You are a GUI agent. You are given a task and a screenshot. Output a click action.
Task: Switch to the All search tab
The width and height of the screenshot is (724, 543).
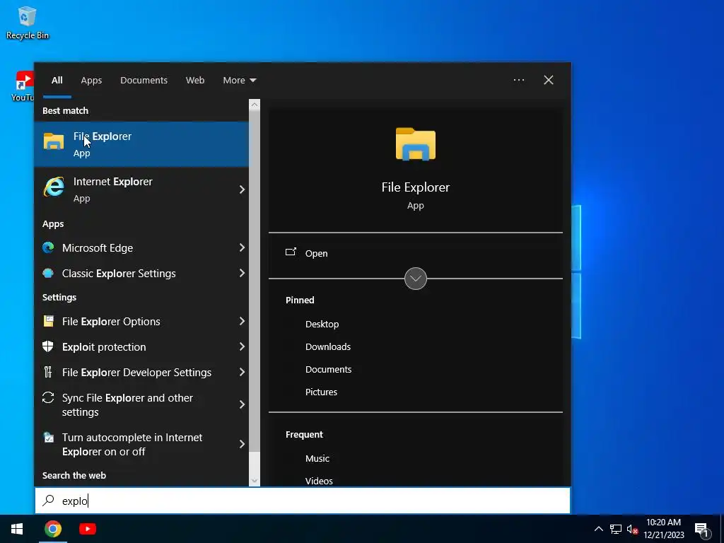[57, 80]
